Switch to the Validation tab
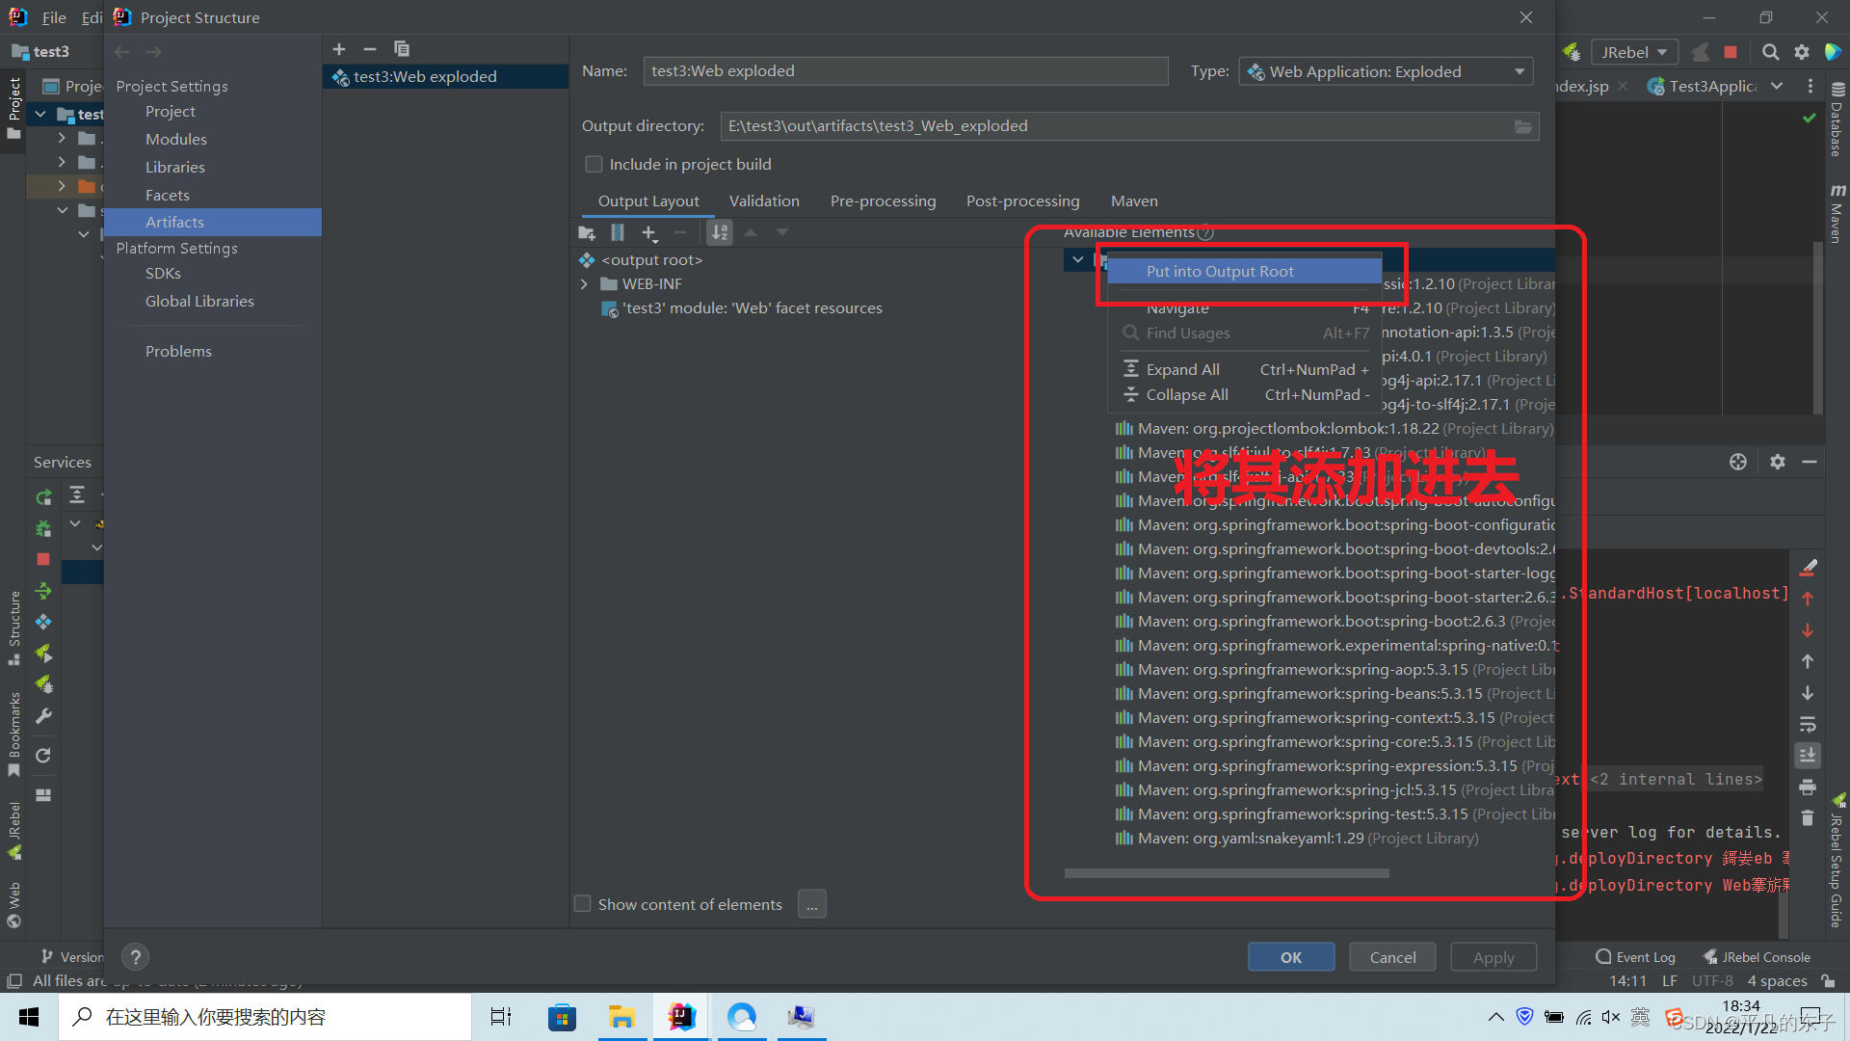This screenshot has width=1850, height=1041. (x=764, y=200)
